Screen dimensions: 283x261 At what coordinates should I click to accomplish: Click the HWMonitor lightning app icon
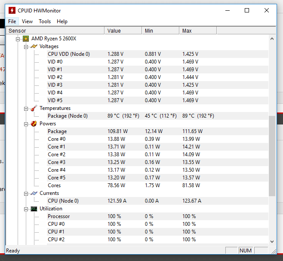12,10
